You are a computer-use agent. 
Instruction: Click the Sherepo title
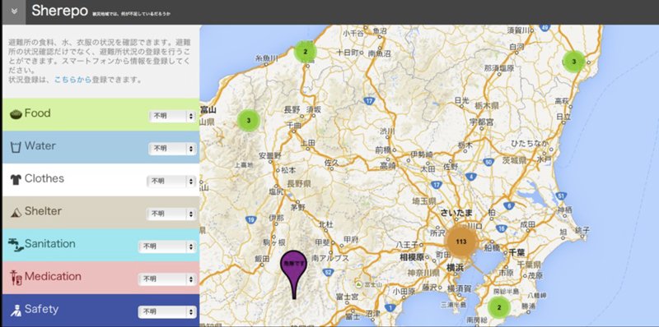tap(59, 11)
